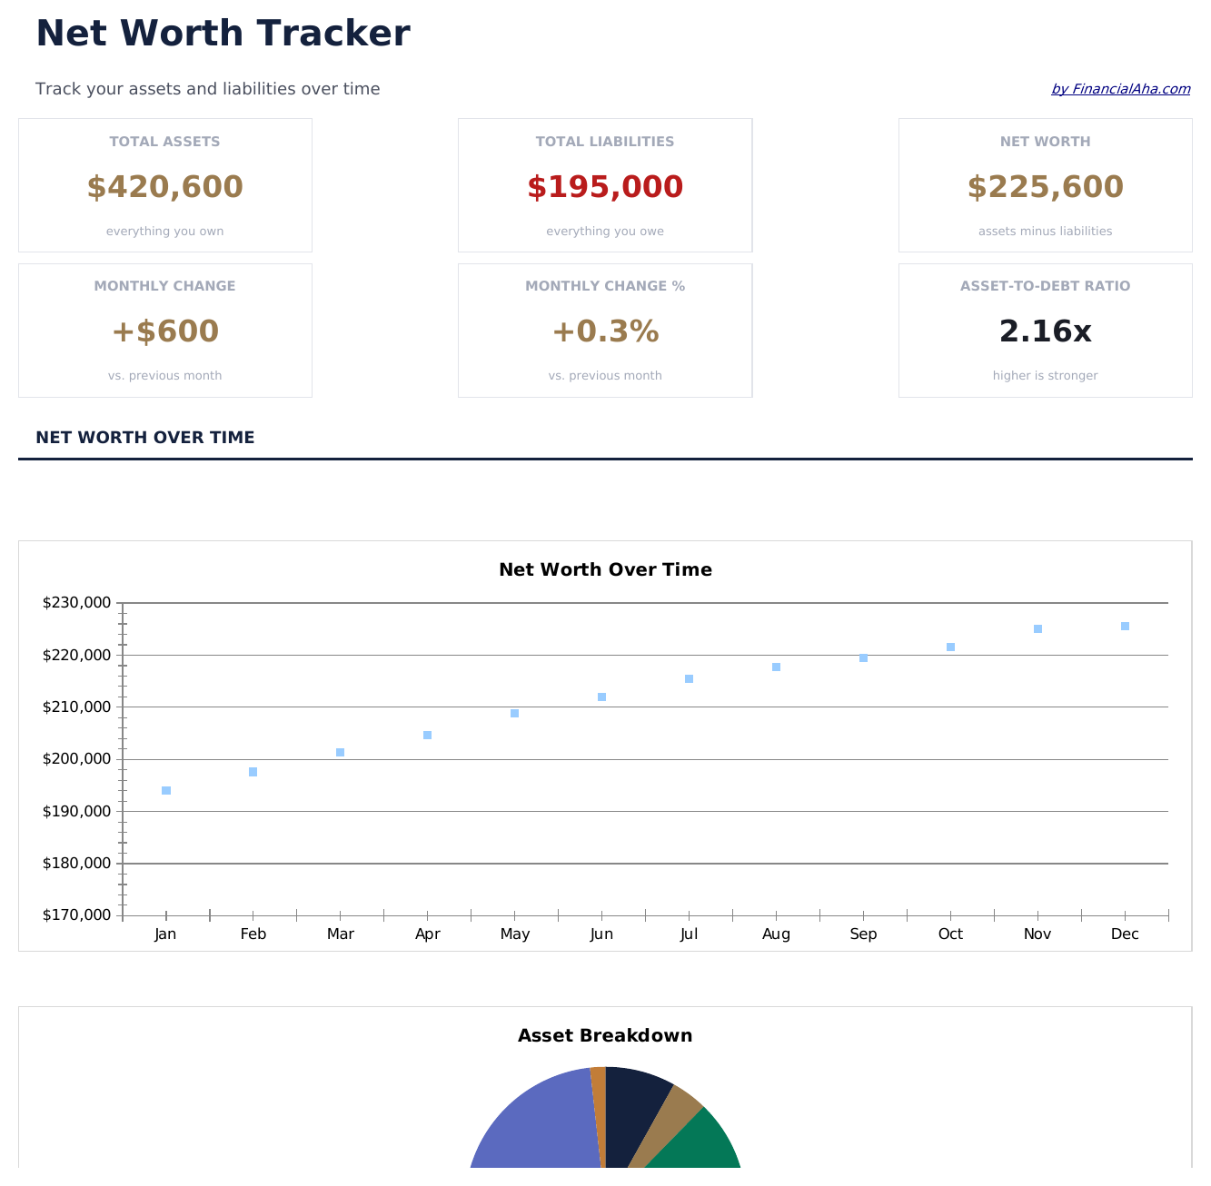Select the June net worth data marker

coord(601,697)
